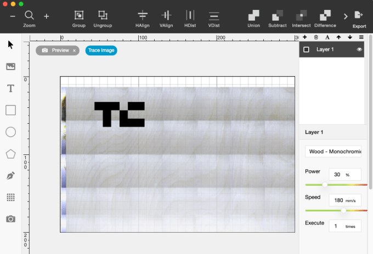Apply VAlign vertical alignment
This screenshot has width=373, height=254.
[166, 19]
